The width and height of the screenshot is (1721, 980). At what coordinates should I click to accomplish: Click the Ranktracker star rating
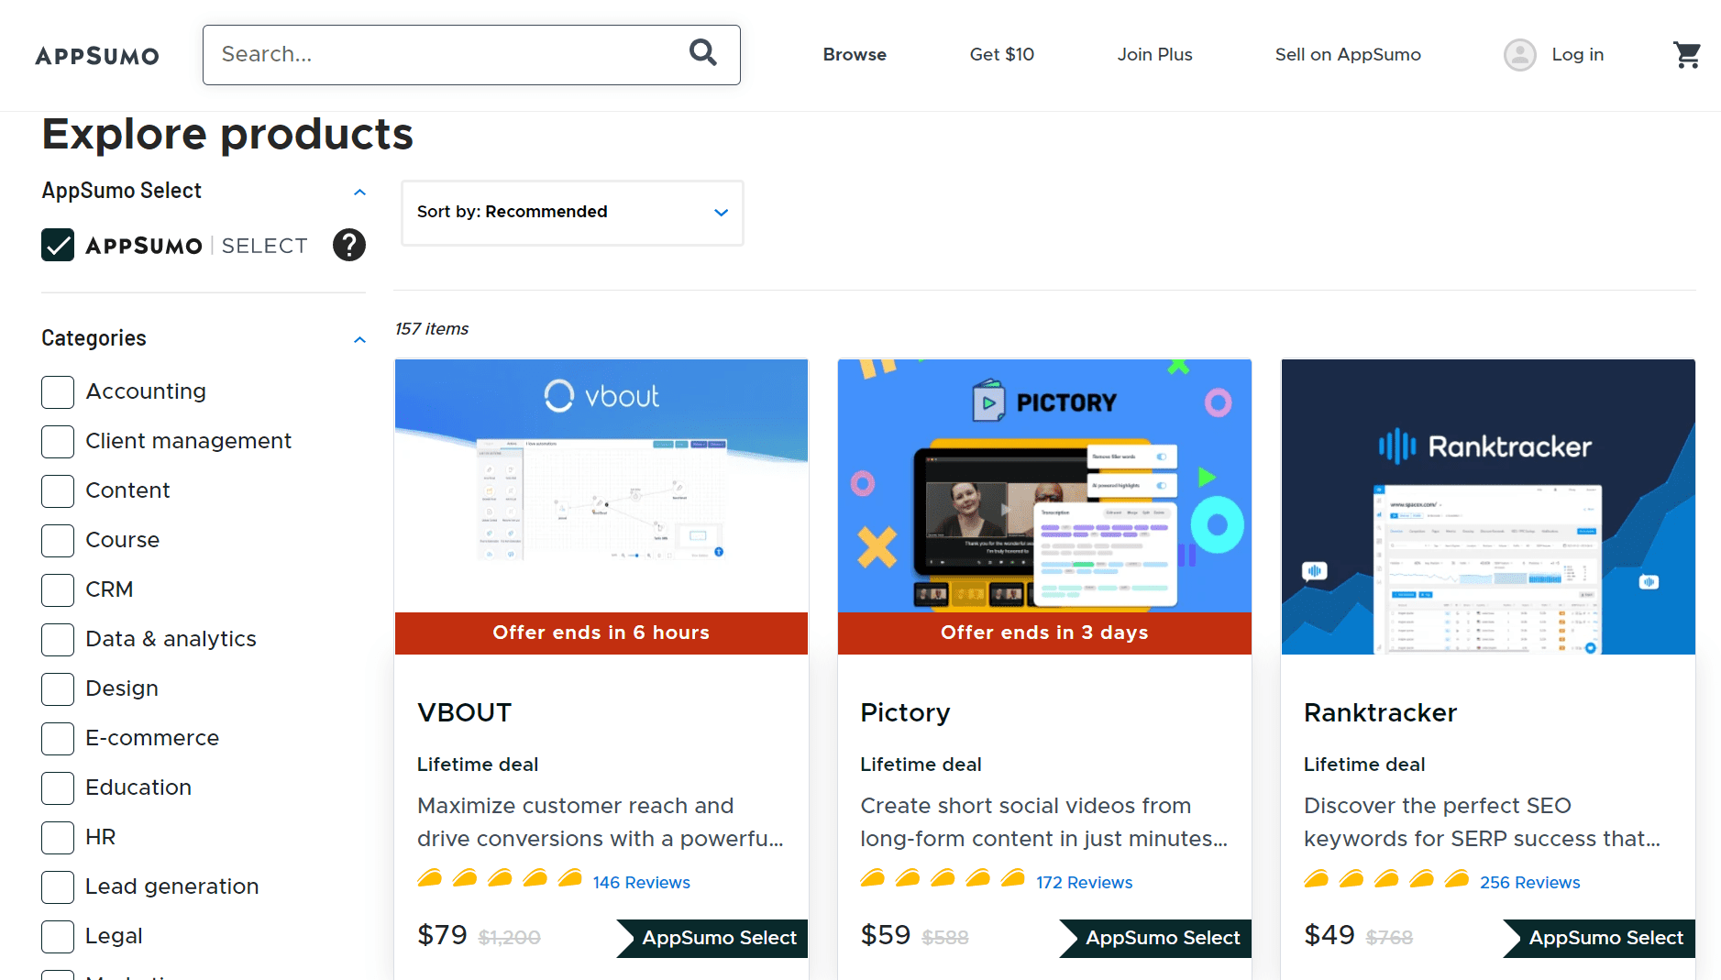1386,878
